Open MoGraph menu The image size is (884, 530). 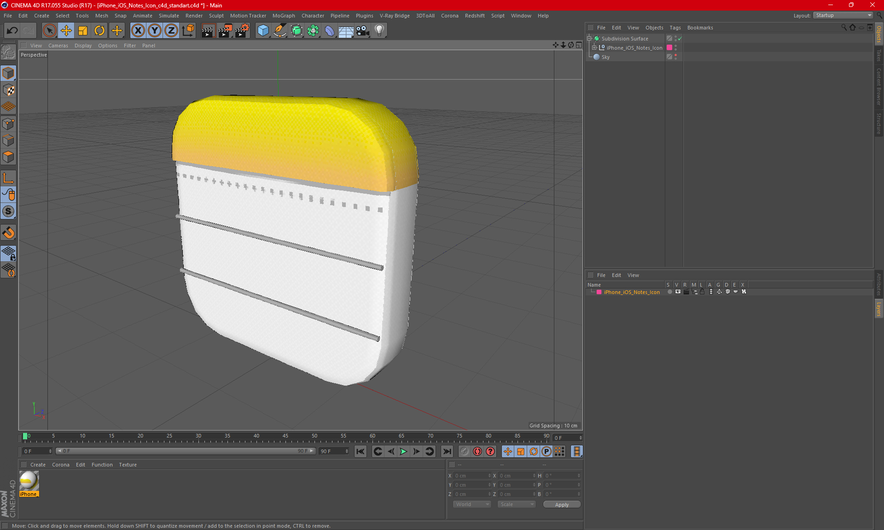point(284,16)
